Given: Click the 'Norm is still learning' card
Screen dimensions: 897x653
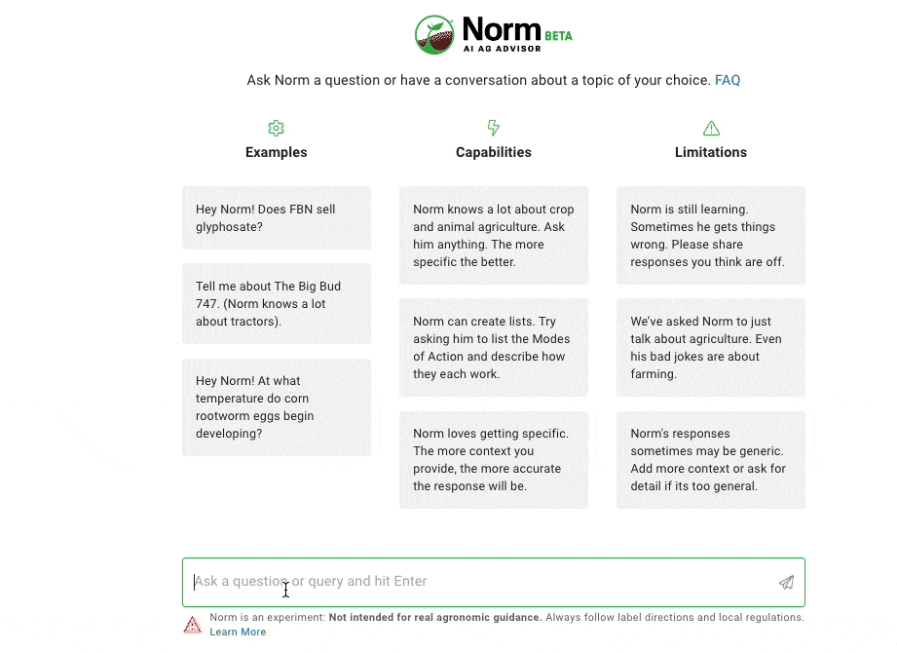Looking at the screenshot, I should pos(711,236).
